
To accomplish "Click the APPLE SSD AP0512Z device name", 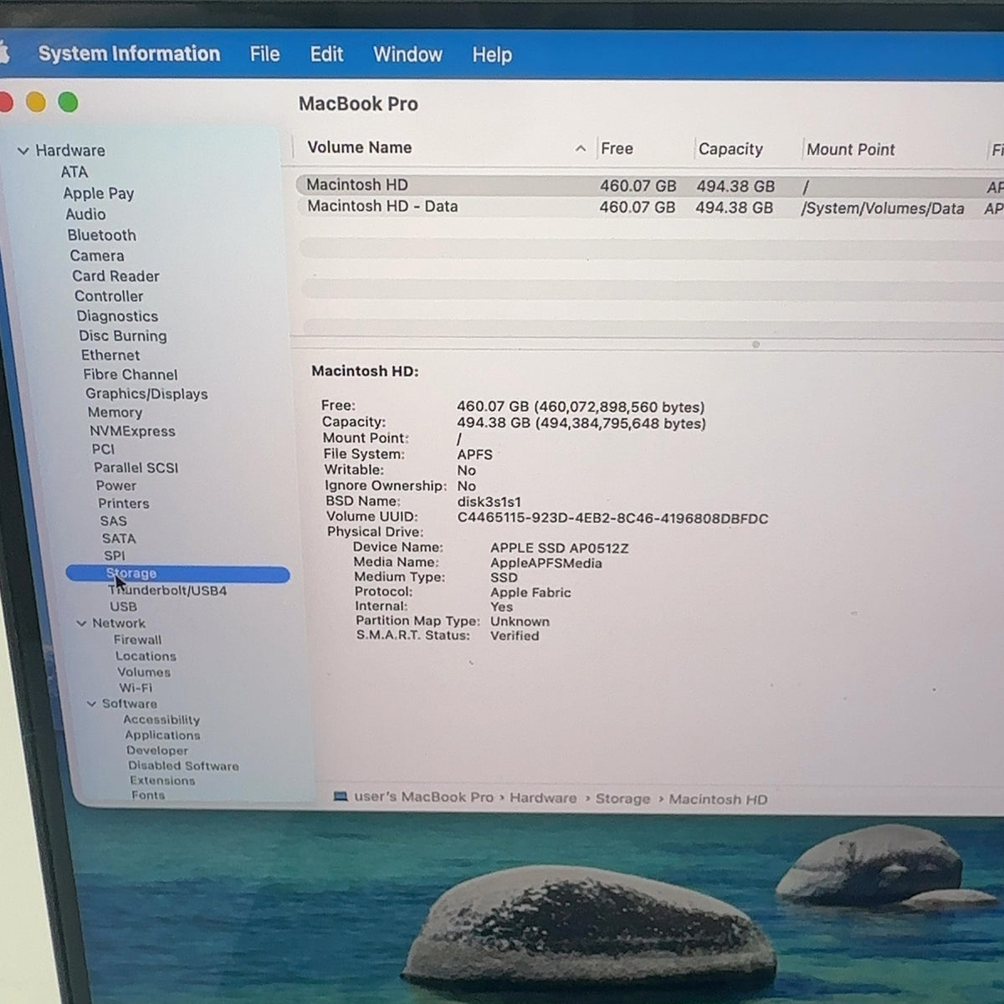I will pos(559,549).
